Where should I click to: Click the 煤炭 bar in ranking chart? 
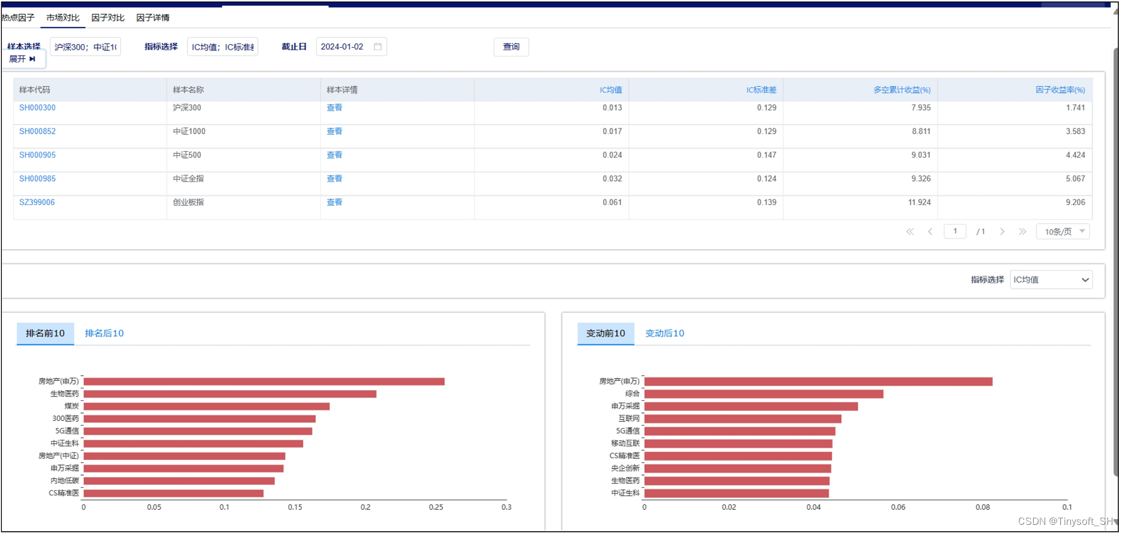[206, 407]
